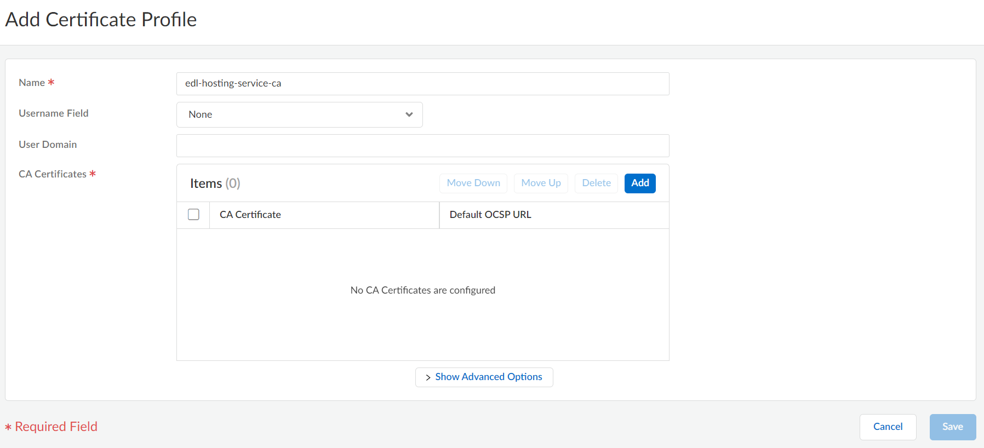
Task: Add a new CA certificate entry
Action: 639,183
